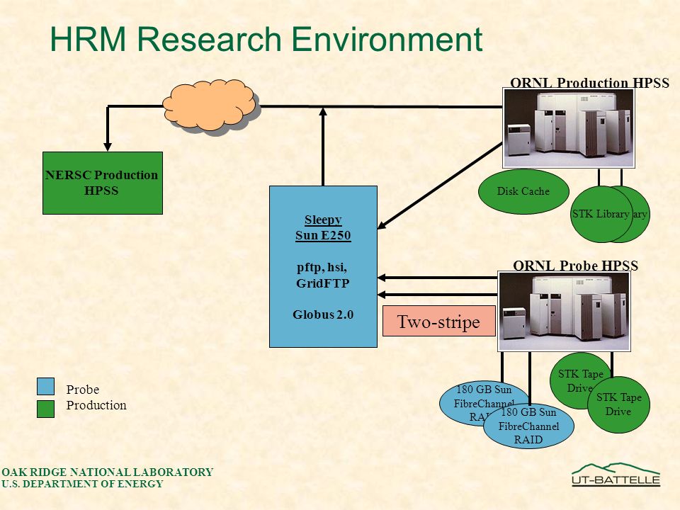The width and height of the screenshot is (680, 510).
Task: Click the ORNL Production HPSS label
Action: coord(589,82)
